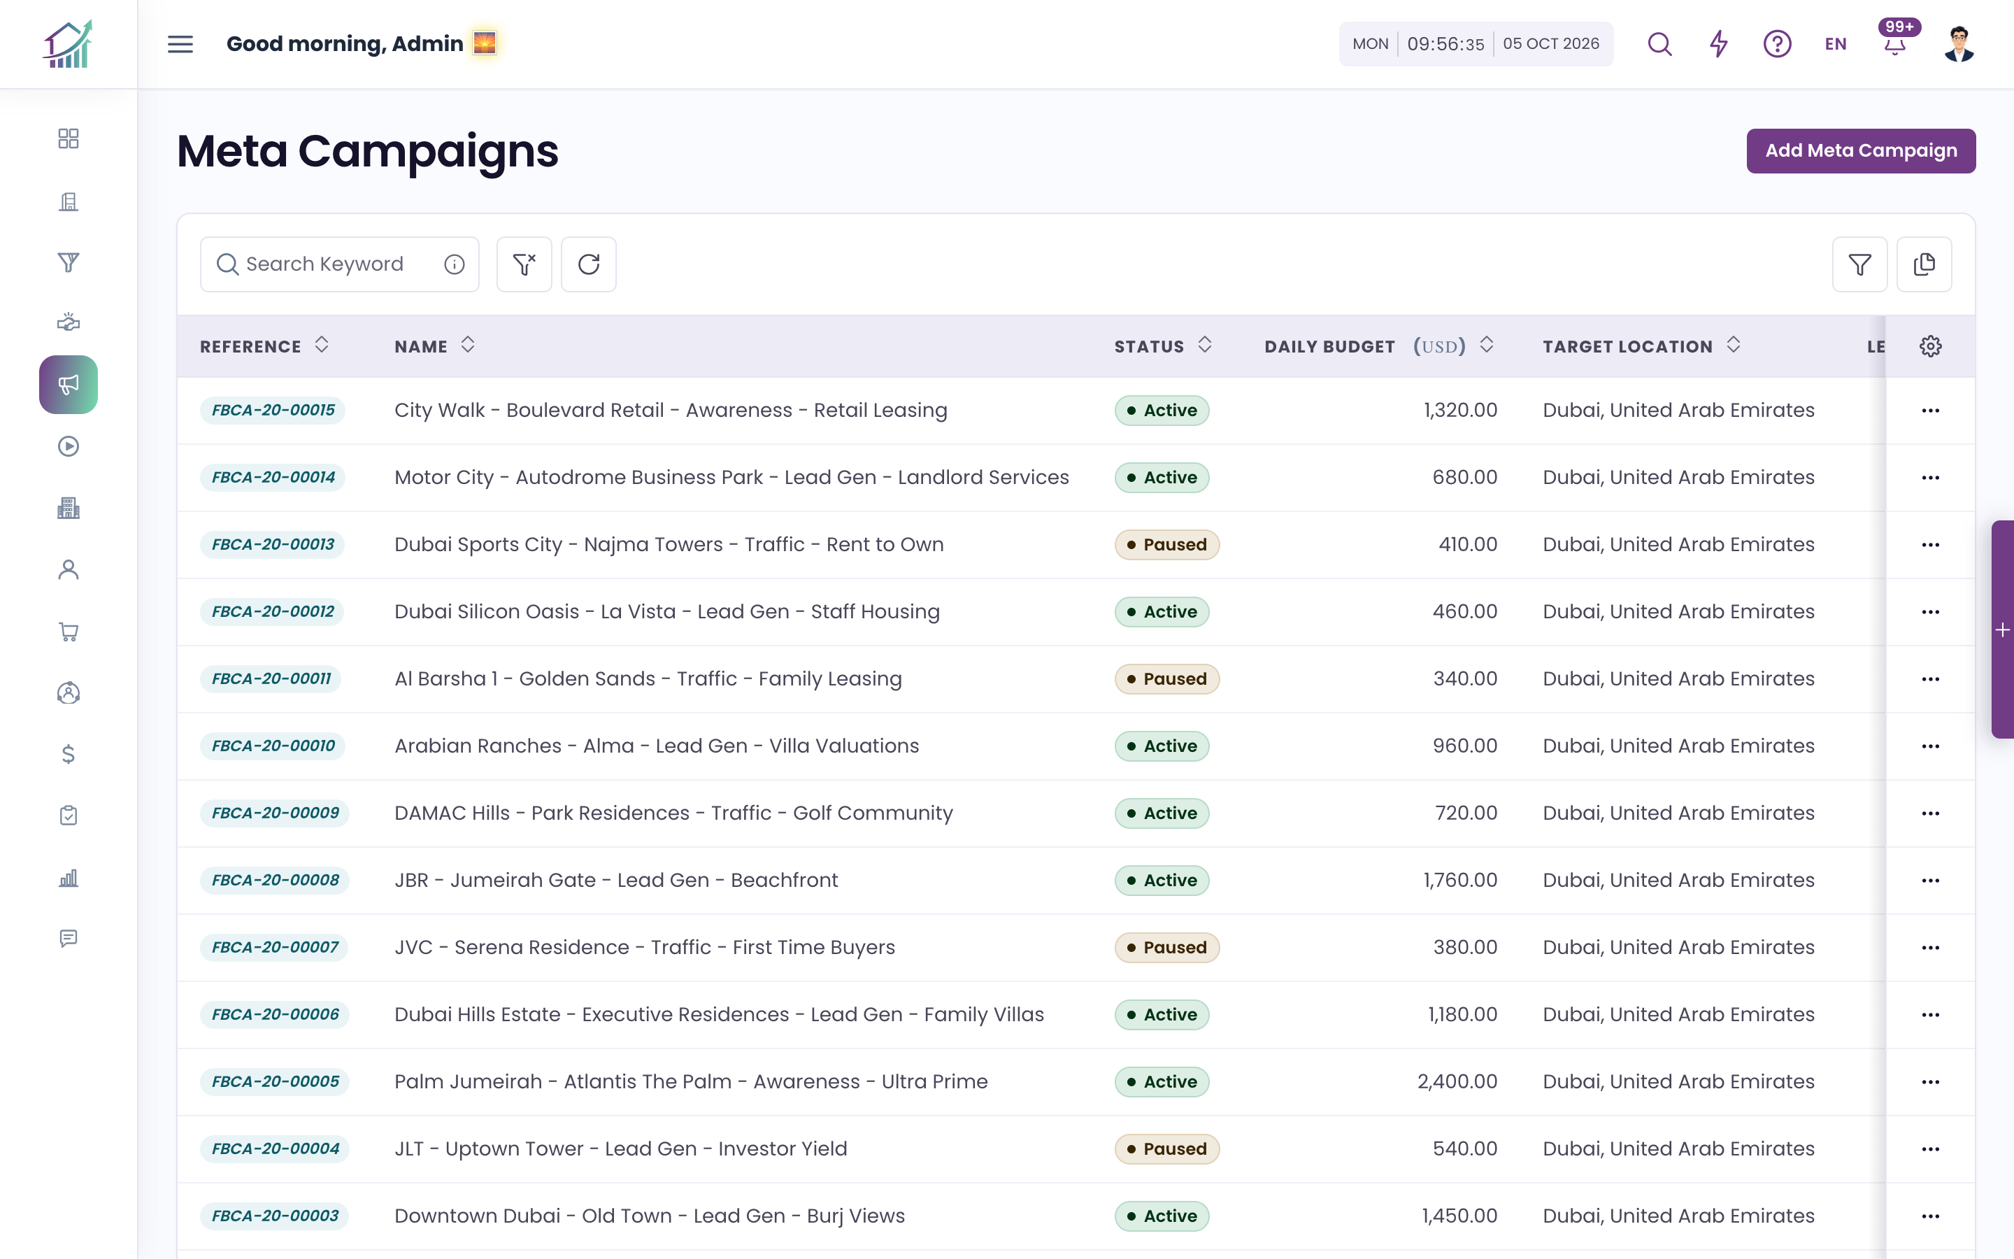The image size is (2014, 1259).
Task: Open actions menu for Arabian Ranches row
Action: click(x=1931, y=746)
